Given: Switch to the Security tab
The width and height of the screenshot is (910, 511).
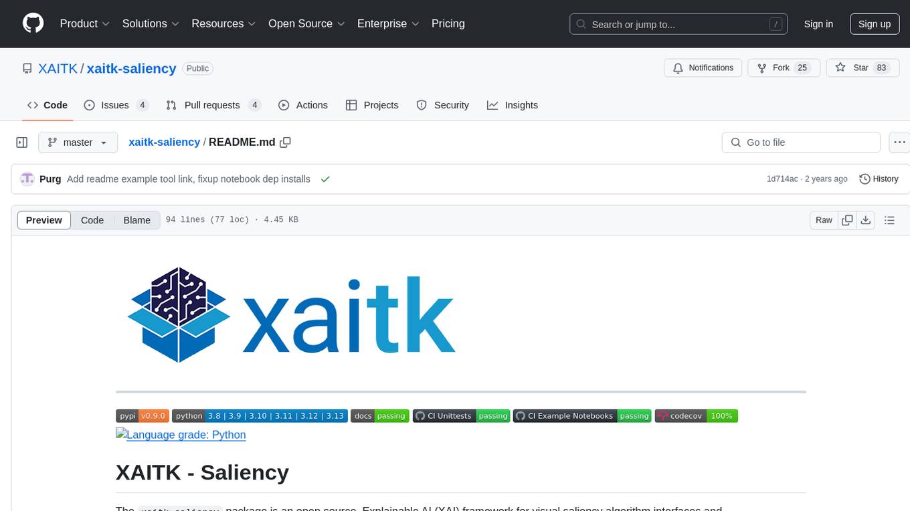Looking at the screenshot, I should point(442,105).
